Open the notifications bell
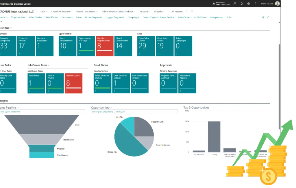Image resolution: width=296 pixels, height=188 pixels. click(242, 3)
